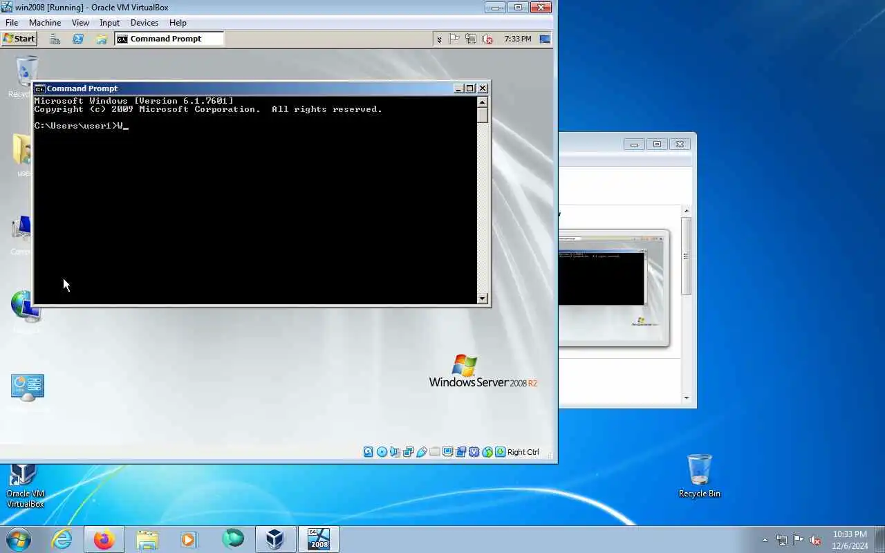Open the host Recycle Bin desktop icon
885x553 pixels.
pos(700,476)
